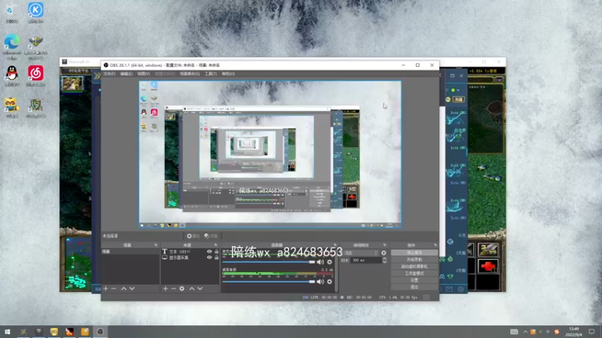Open the Windows Start menu
This screenshot has height=338, width=602.
coord(8,331)
